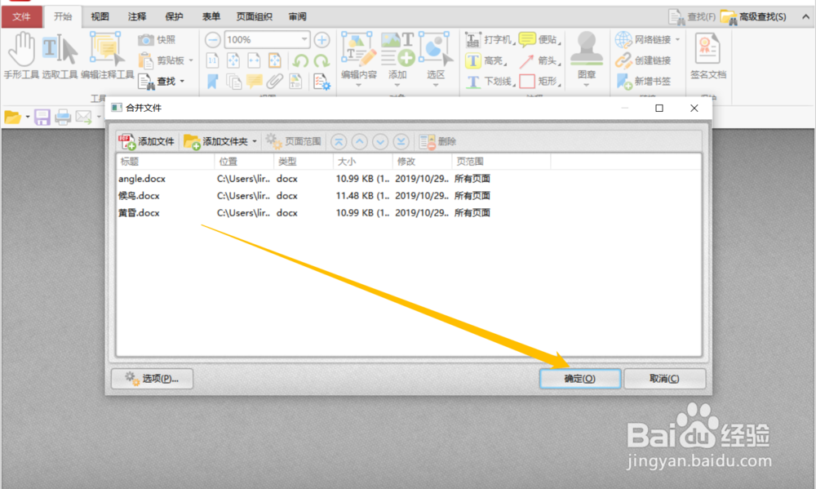Screen dimensions: 816x489
Task: Select the 矩形 rectangle tool
Action: tap(539, 82)
